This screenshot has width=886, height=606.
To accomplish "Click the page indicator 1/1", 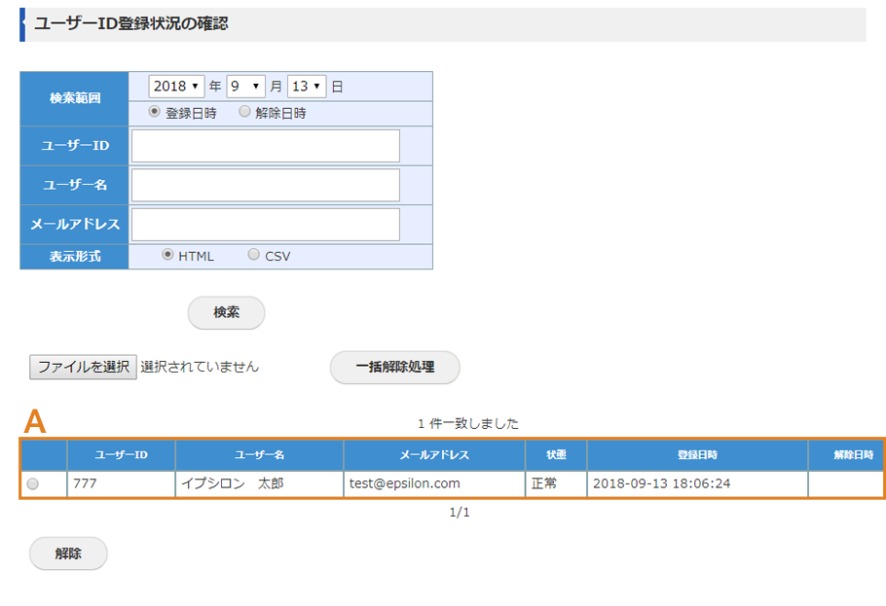I will pos(460,513).
